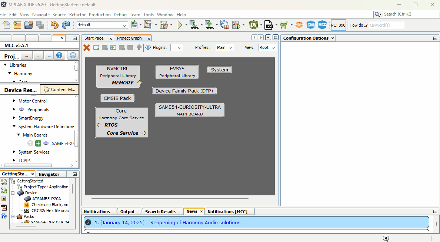Click the Content M... button
The width and height of the screenshot is (440, 242).
pyautogui.click(x=60, y=90)
